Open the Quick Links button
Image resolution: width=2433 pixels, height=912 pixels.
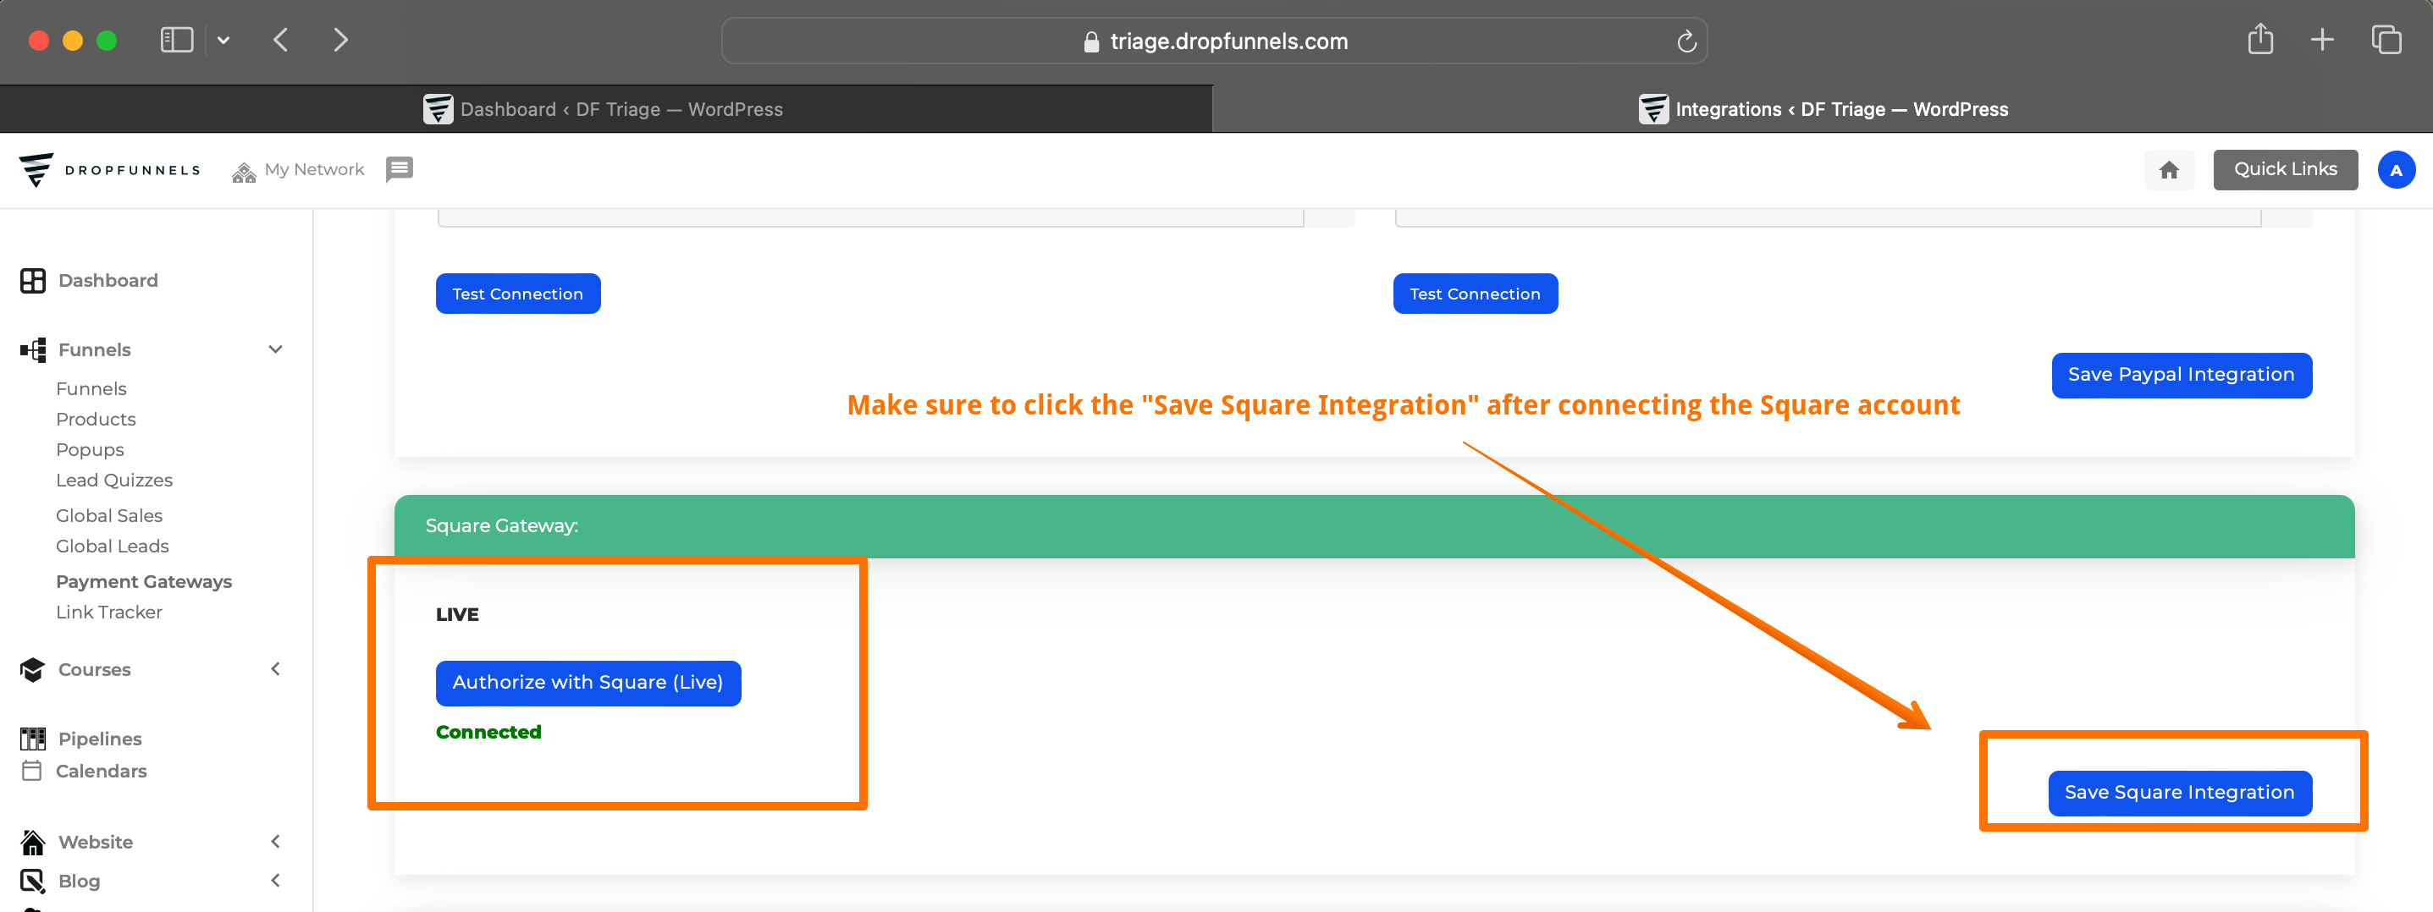point(2285,169)
